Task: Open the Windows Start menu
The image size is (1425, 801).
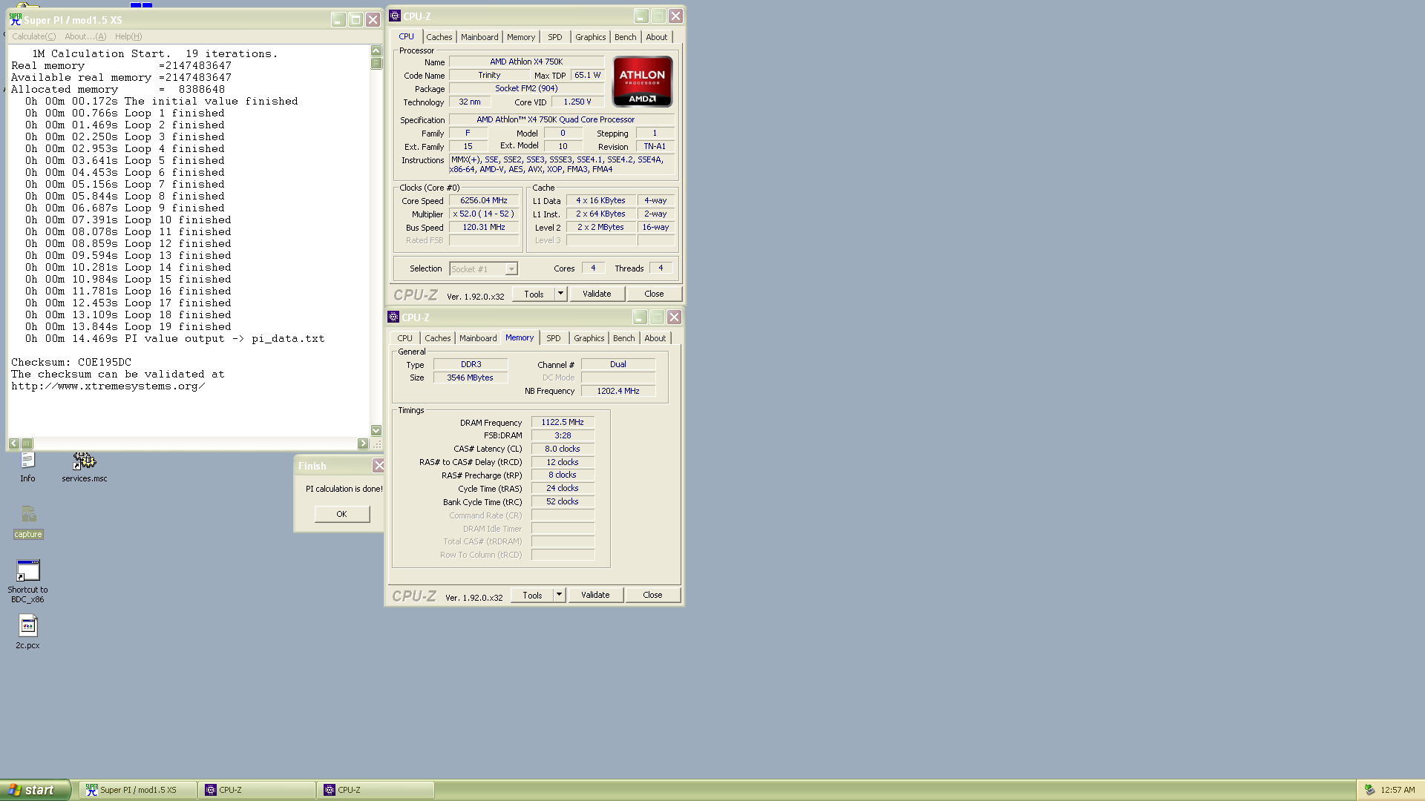Action: coord(35,790)
